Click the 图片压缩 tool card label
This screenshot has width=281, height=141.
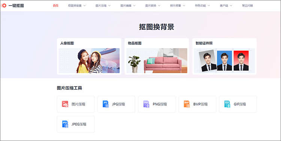(78, 104)
